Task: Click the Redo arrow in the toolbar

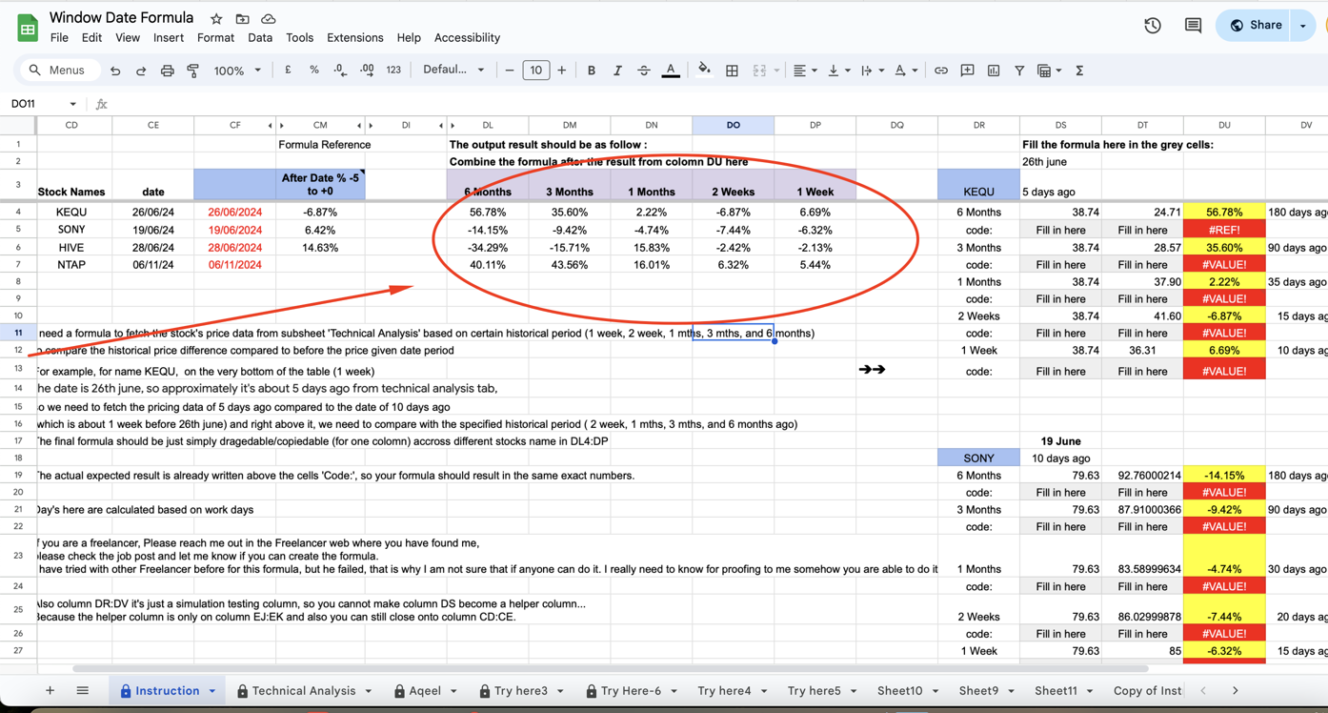Action: (141, 71)
